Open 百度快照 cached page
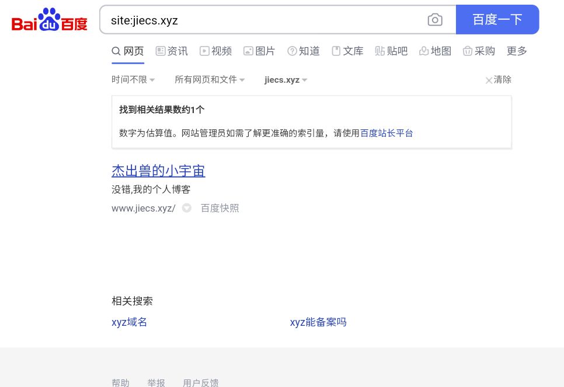 tap(220, 208)
